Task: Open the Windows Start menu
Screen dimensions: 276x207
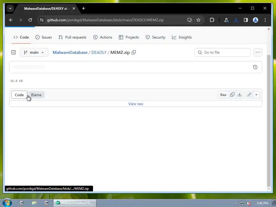Action: [7, 203]
